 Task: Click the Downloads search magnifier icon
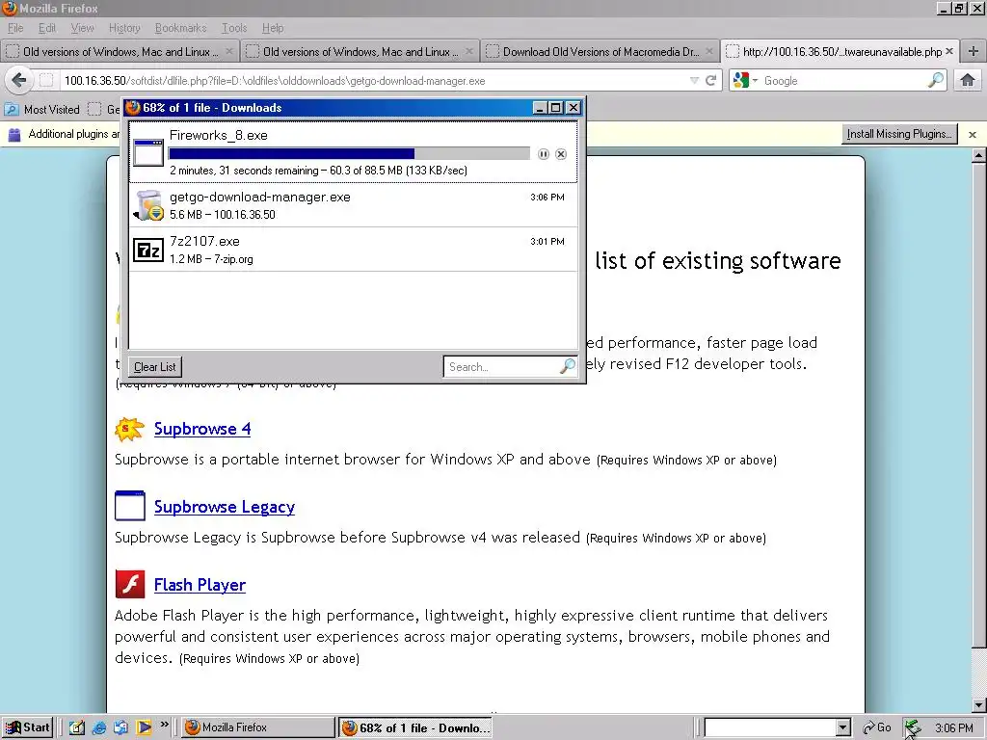tap(567, 366)
